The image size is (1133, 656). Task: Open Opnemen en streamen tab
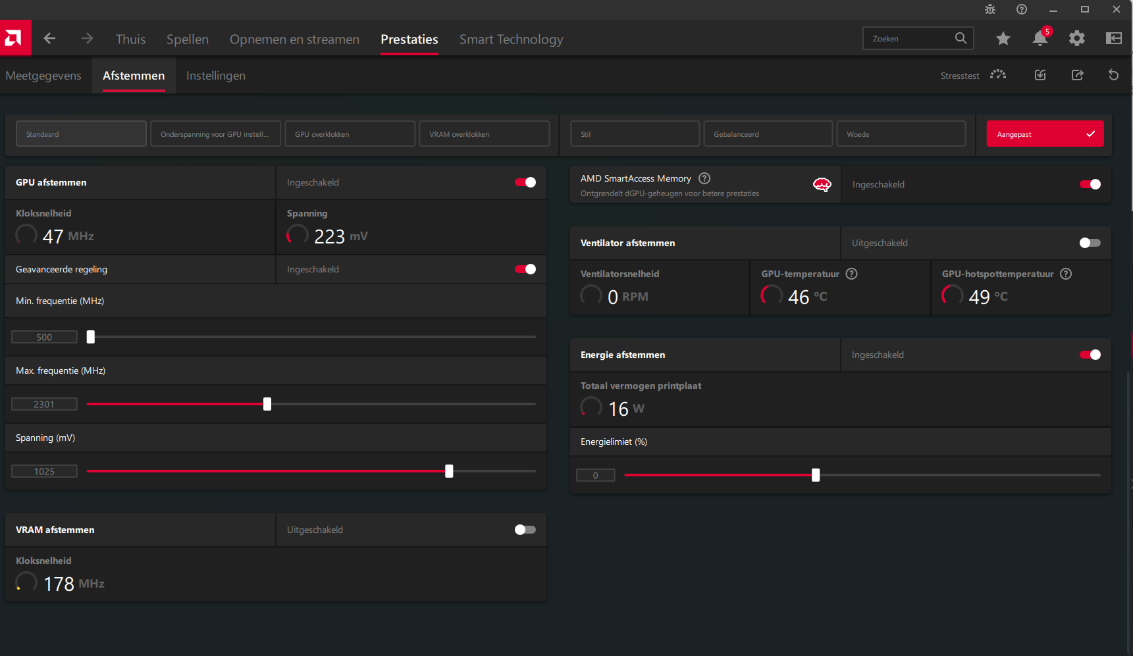pyautogui.click(x=294, y=39)
